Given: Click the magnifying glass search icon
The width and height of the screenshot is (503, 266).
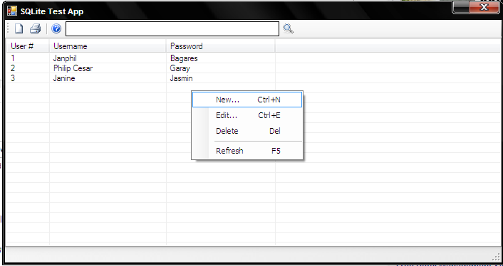Looking at the screenshot, I should [x=288, y=29].
